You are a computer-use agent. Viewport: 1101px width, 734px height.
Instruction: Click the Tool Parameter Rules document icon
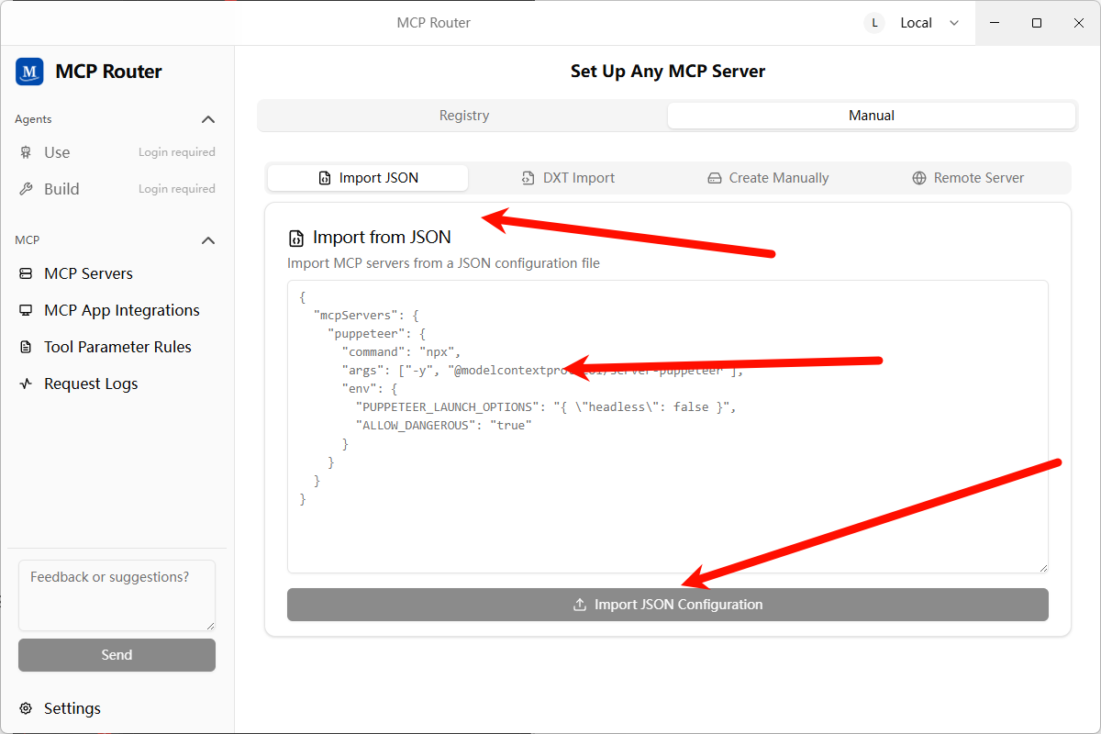pyautogui.click(x=26, y=347)
